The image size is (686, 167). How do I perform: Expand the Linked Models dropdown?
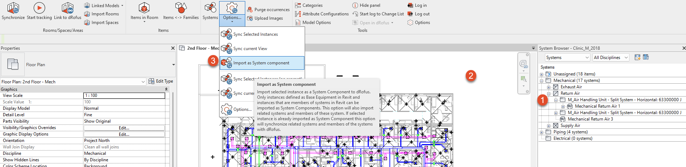[122, 6]
